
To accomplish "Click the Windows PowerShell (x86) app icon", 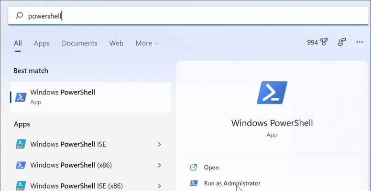I will [x=21, y=165].
